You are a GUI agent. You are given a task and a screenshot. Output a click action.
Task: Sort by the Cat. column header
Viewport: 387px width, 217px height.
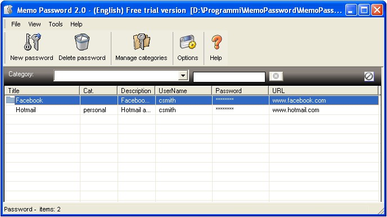click(98, 90)
